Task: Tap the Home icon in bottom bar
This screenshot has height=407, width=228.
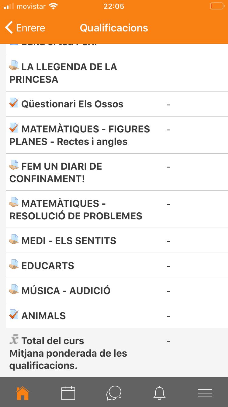Action: coord(23,393)
